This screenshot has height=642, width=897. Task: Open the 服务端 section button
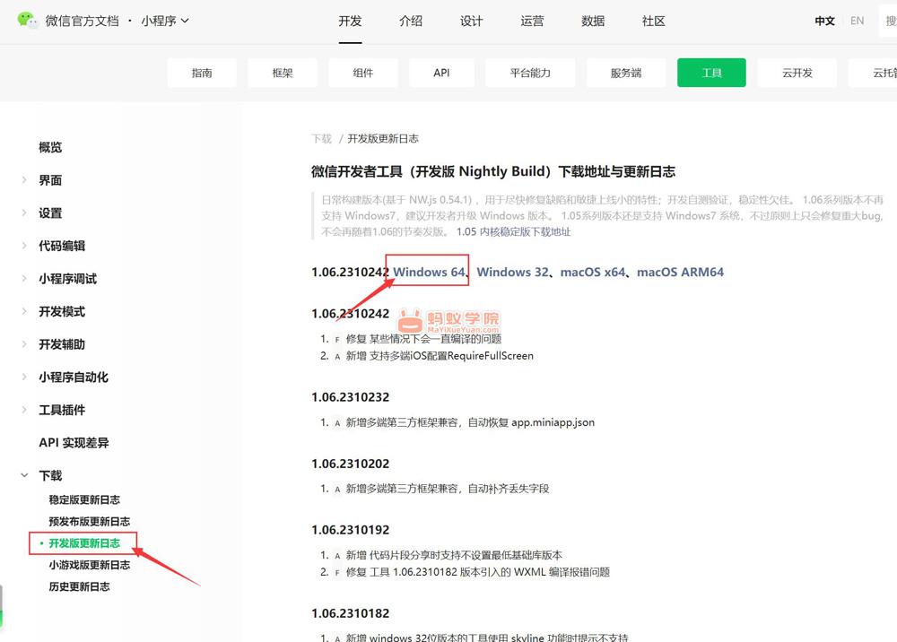[626, 73]
